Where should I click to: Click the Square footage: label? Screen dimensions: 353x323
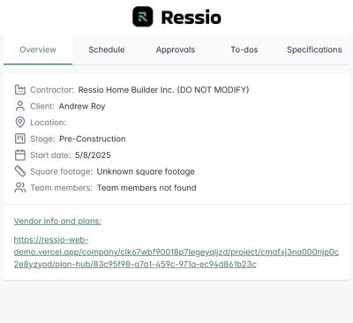62,171
